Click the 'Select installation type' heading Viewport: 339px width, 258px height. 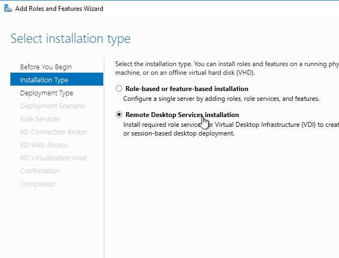71,39
